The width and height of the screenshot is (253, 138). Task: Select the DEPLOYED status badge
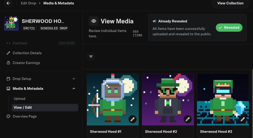[67, 43]
